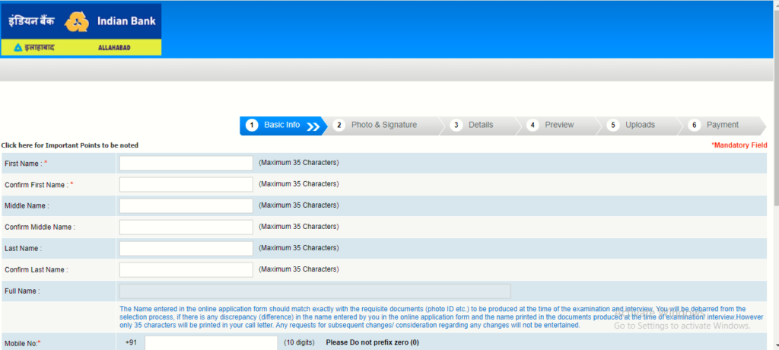Focus the First Name input field
Screen dimensions: 779x350
coord(186,163)
